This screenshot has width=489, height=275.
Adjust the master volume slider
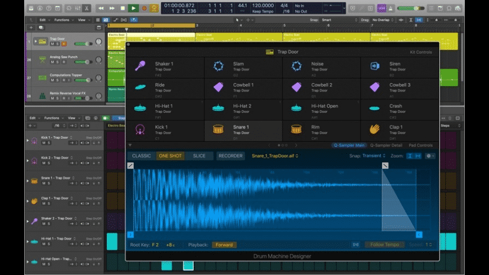coord(411,8)
